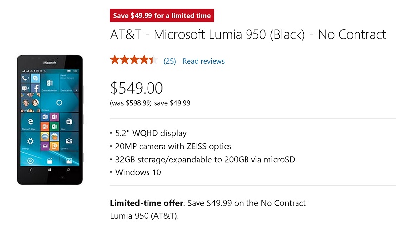The width and height of the screenshot is (396, 228).
Task: Tap the phone's search magnifier button
Action: coord(68,170)
